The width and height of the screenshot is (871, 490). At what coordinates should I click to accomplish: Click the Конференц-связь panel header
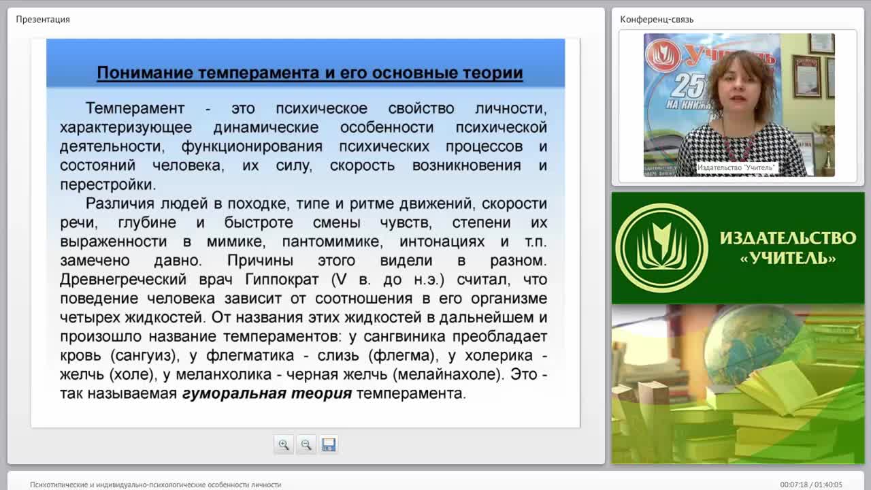(x=657, y=19)
